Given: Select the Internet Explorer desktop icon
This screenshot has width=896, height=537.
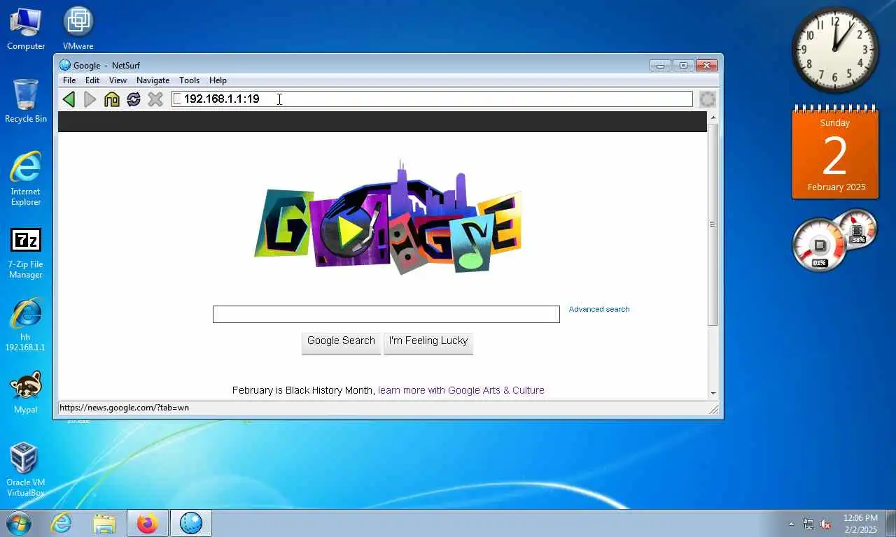Looking at the screenshot, I should point(26,179).
